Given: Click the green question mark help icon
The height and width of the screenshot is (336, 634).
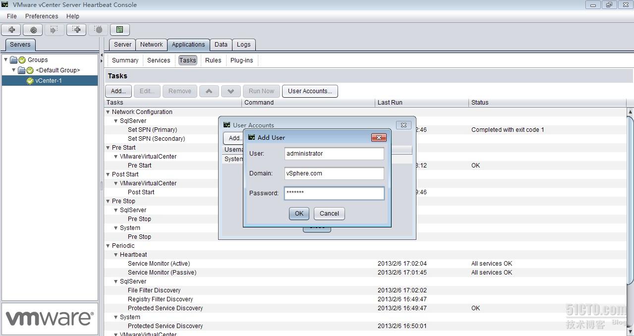Looking at the screenshot, I should pyautogui.click(x=119, y=30).
